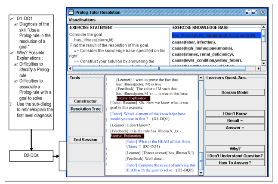Click dialog panel scroll up arrow

[201, 78]
